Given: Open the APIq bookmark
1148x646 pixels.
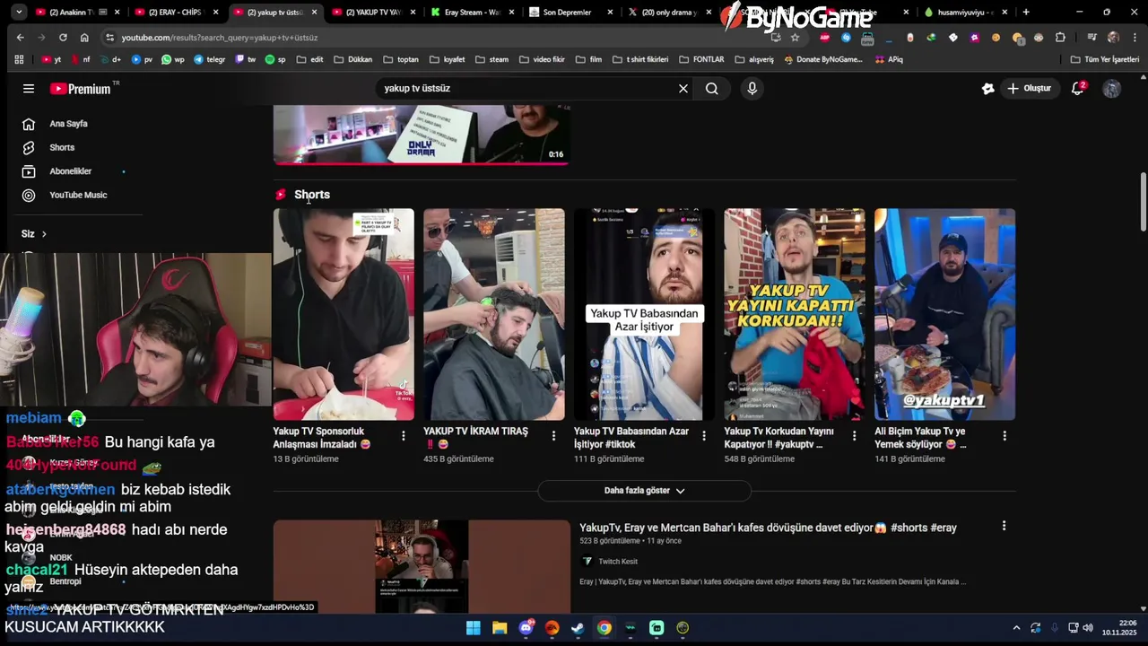Looking at the screenshot, I should 888,59.
